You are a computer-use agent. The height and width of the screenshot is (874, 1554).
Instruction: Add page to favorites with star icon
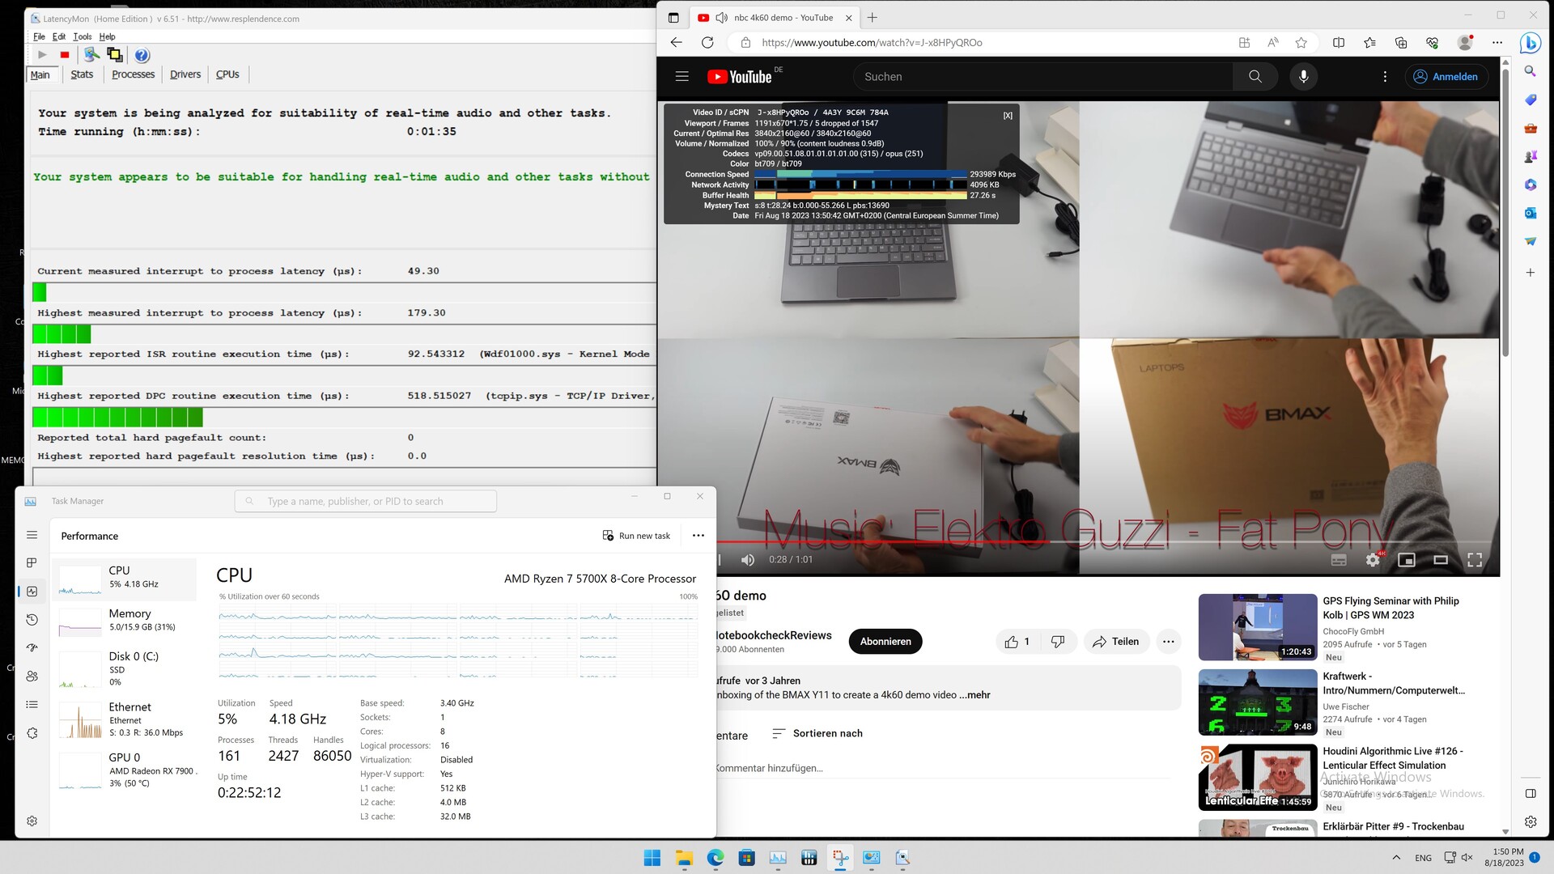tap(1301, 43)
